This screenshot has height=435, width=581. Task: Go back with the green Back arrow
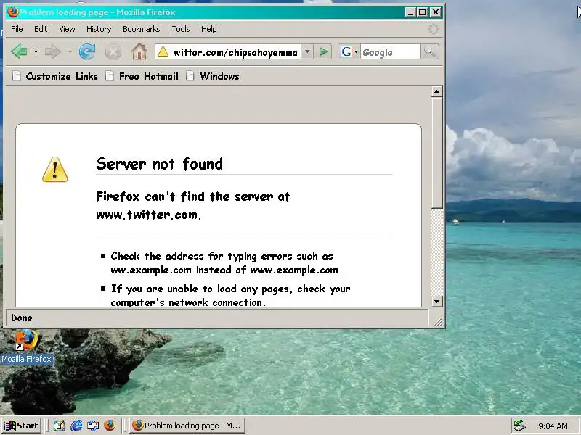[x=20, y=51]
